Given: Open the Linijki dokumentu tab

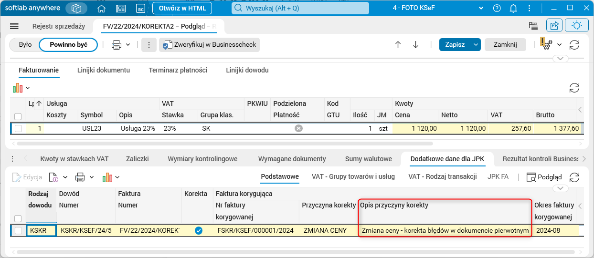Looking at the screenshot, I should pyautogui.click(x=104, y=70).
